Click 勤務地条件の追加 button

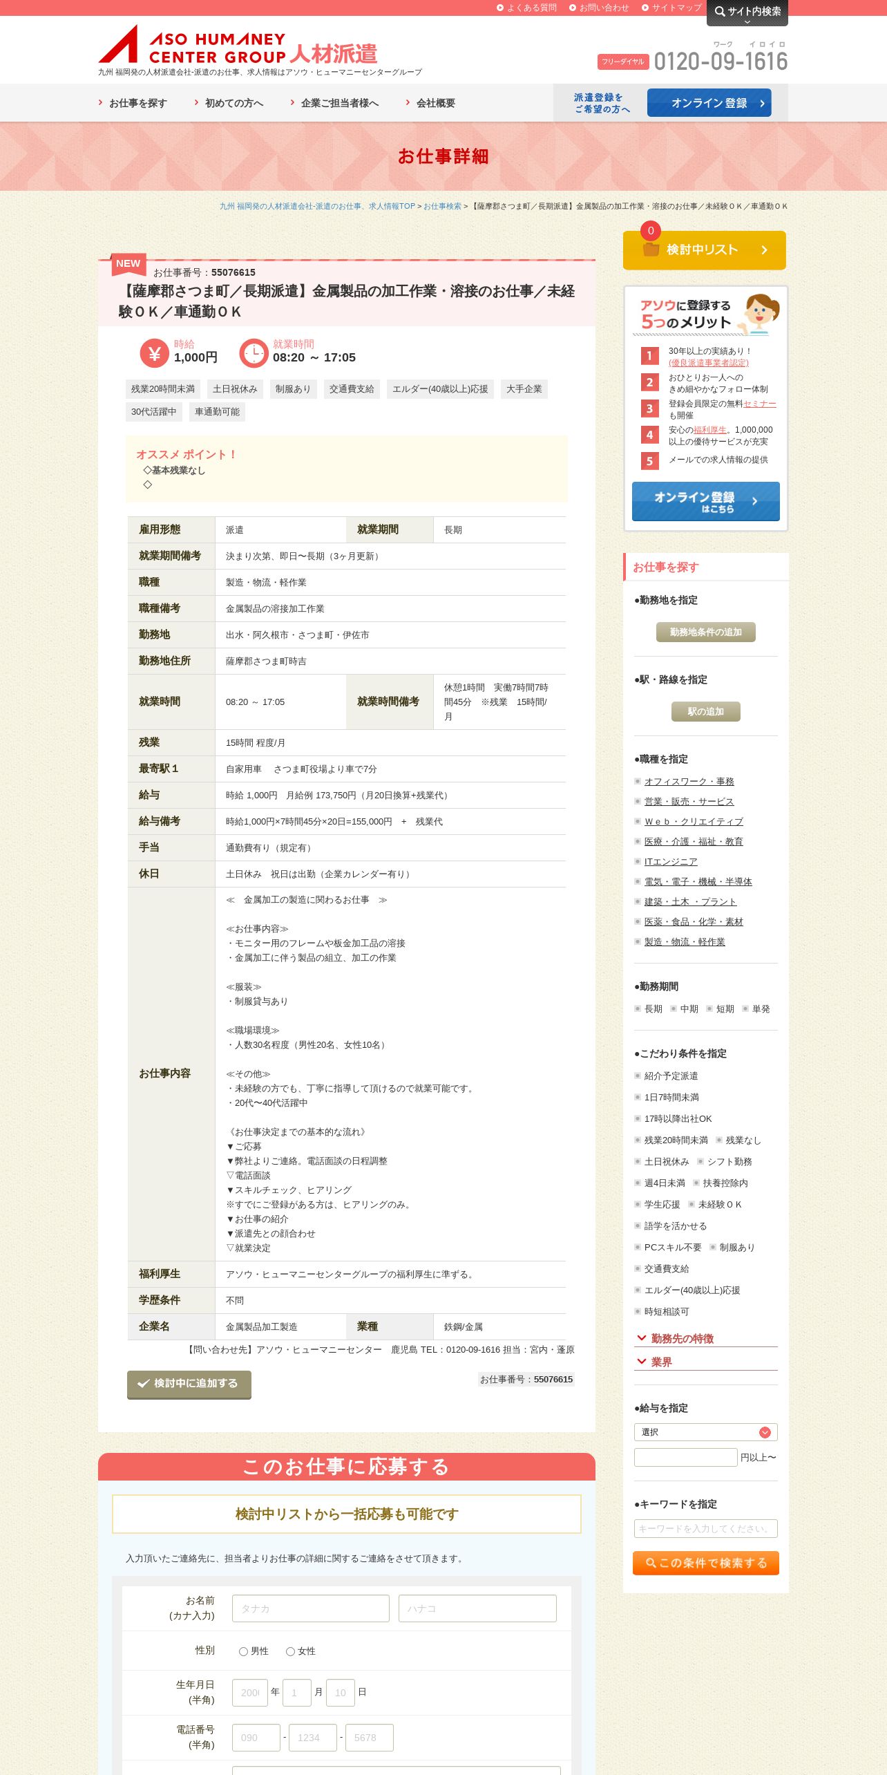706,632
